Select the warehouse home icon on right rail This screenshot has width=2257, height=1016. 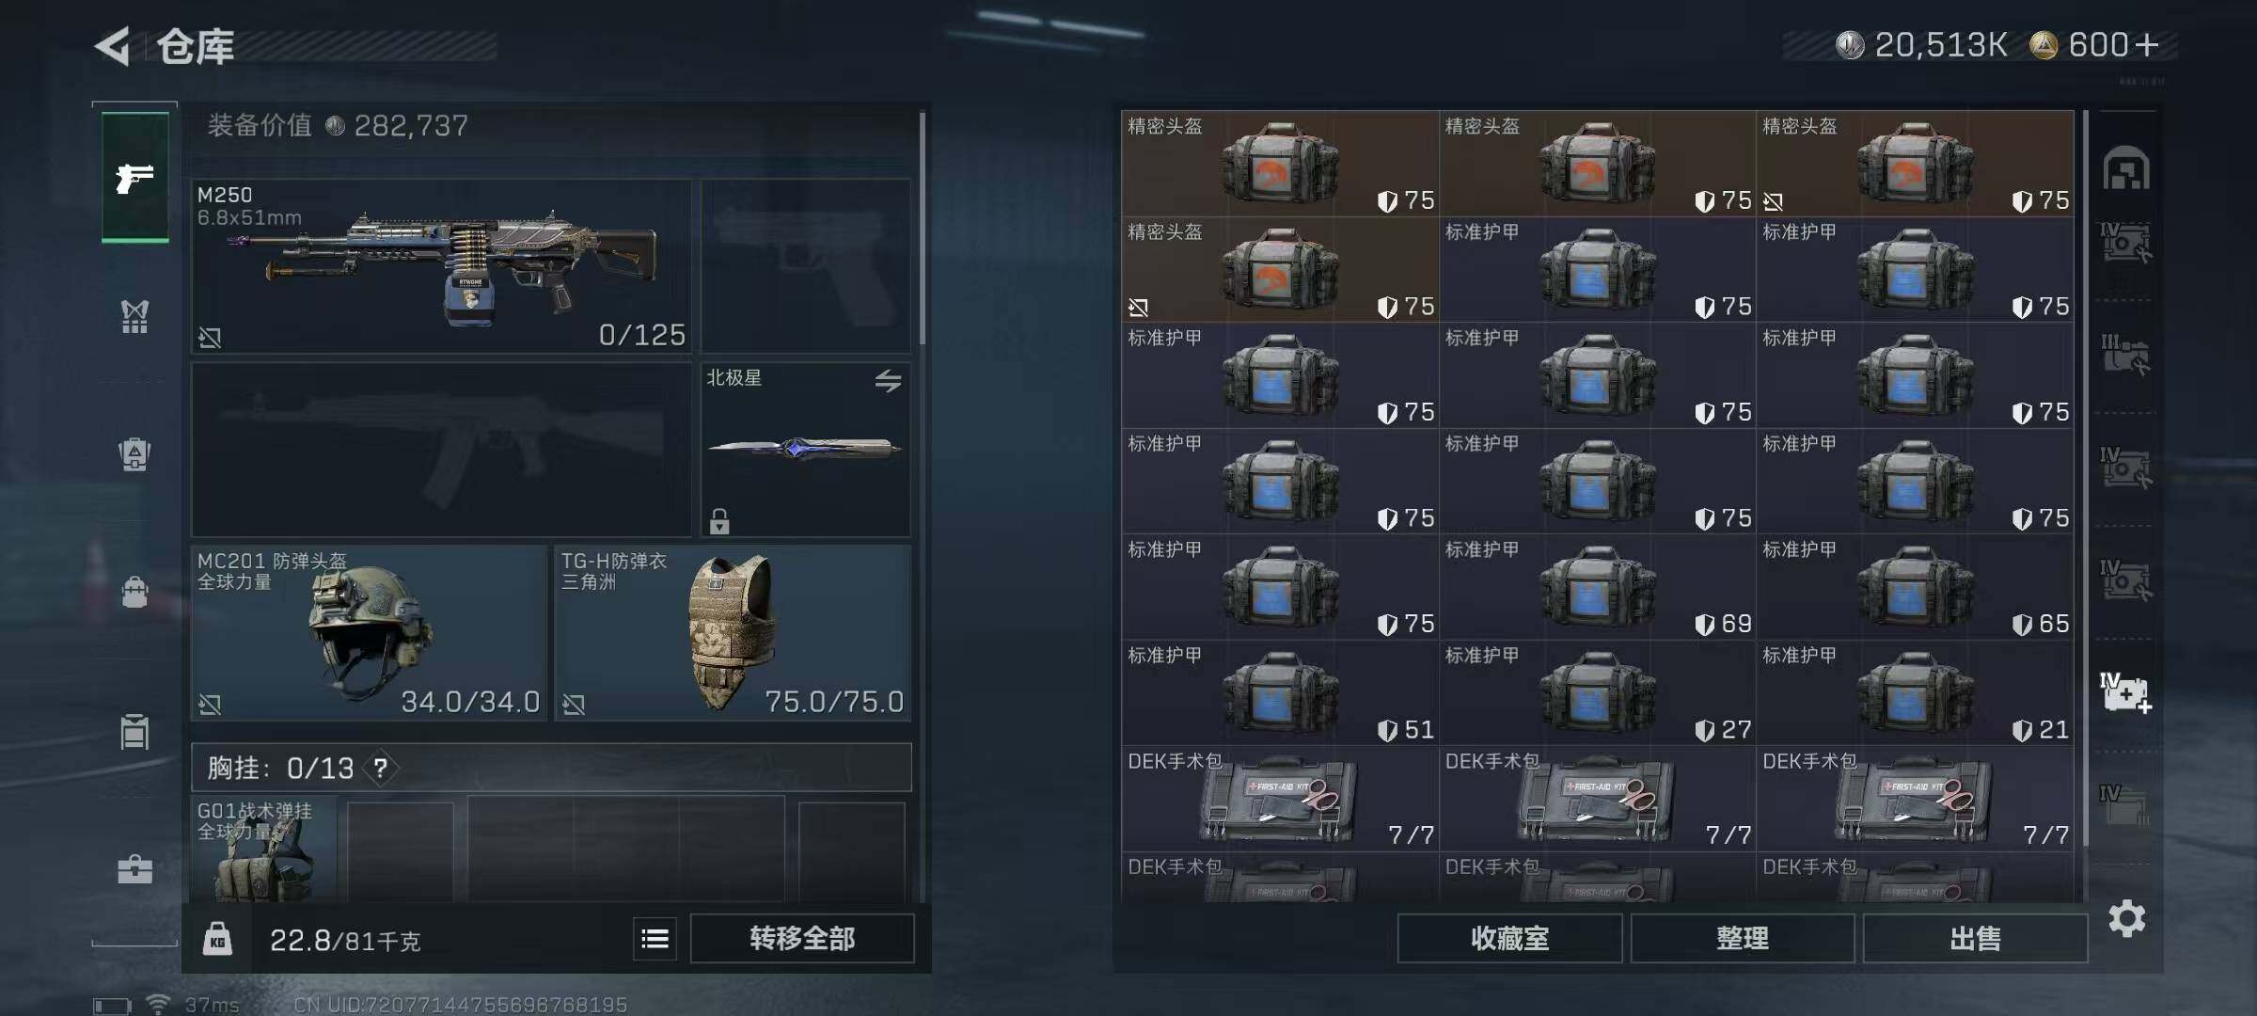pyautogui.click(x=2127, y=169)
